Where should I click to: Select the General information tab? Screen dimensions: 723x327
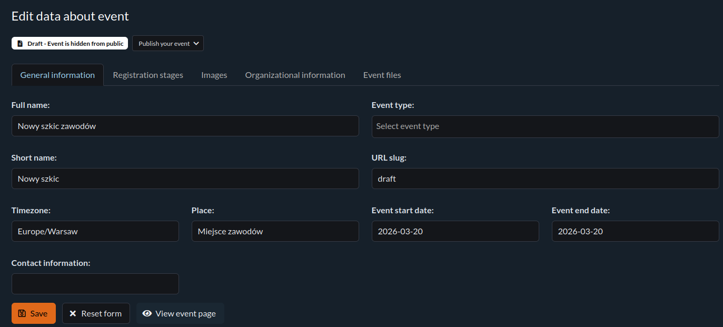(x=57, y=75)
